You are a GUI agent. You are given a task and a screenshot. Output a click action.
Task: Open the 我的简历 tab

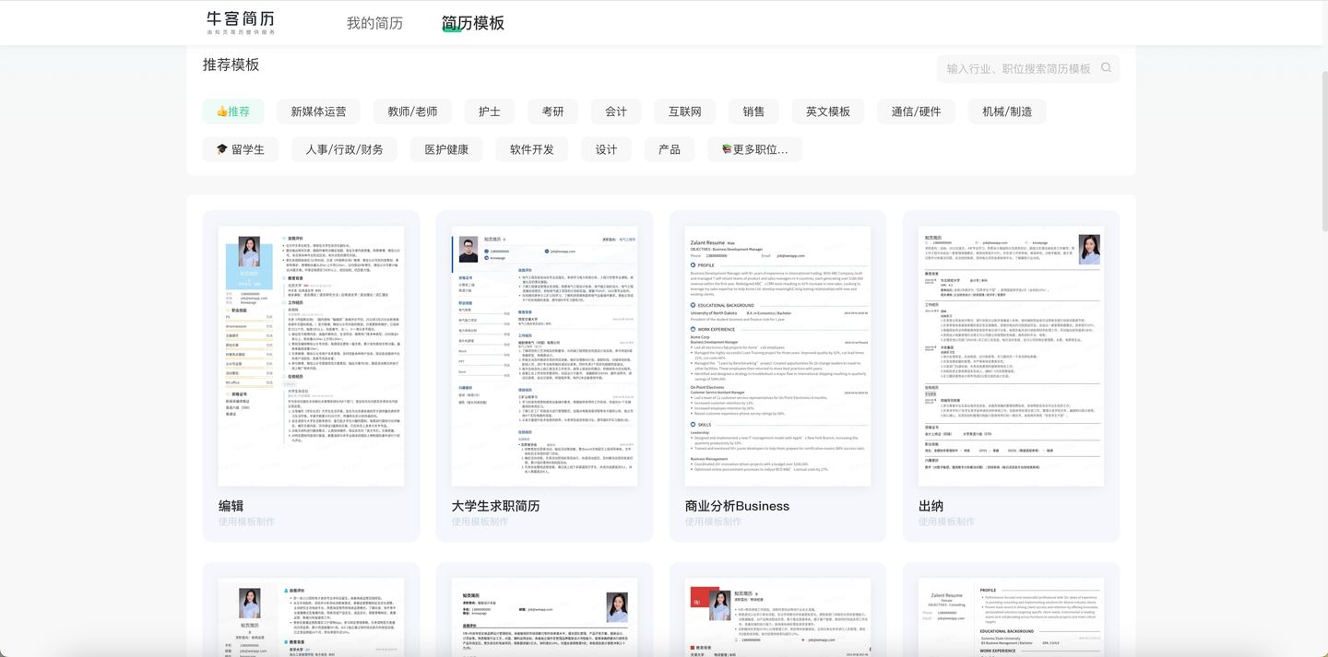pos(374,23)
